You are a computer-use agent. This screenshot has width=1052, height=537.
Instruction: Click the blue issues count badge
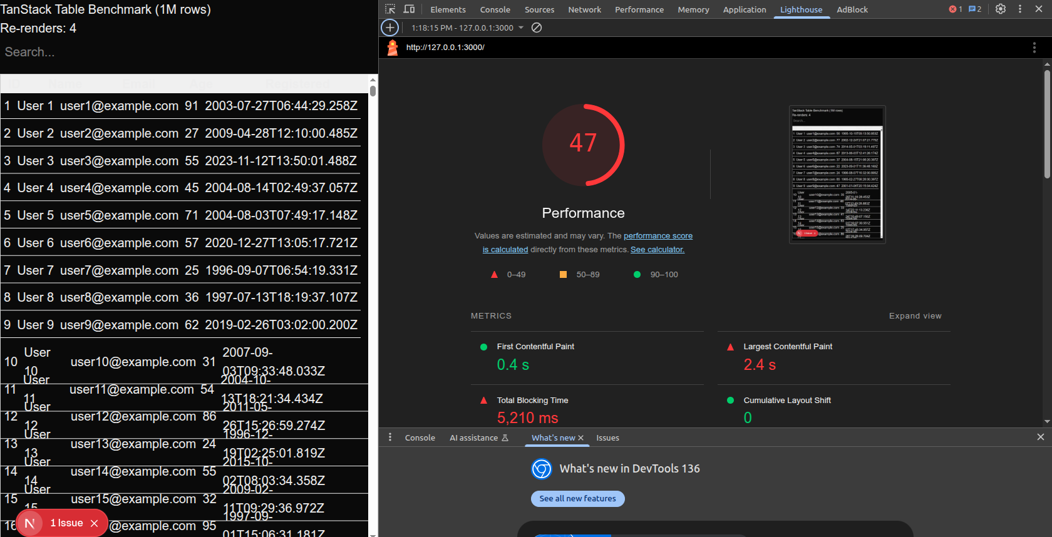975,9
